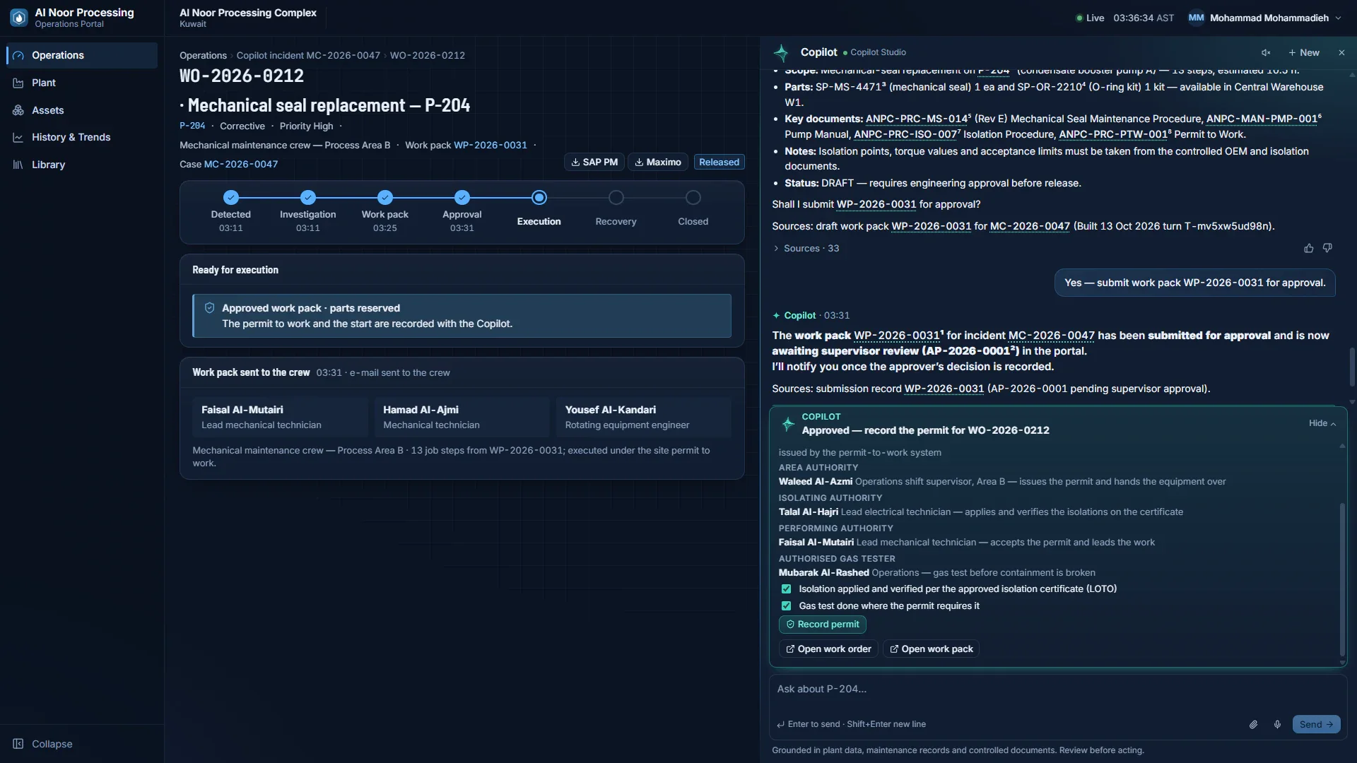
Task: Go to Operations in the breadcrumb
Action: pyautogui.click(x=203, y=55)
